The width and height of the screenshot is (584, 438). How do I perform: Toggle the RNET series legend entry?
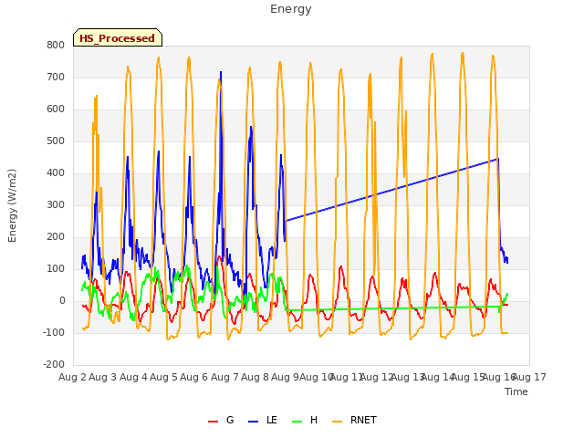coord(354,420)
